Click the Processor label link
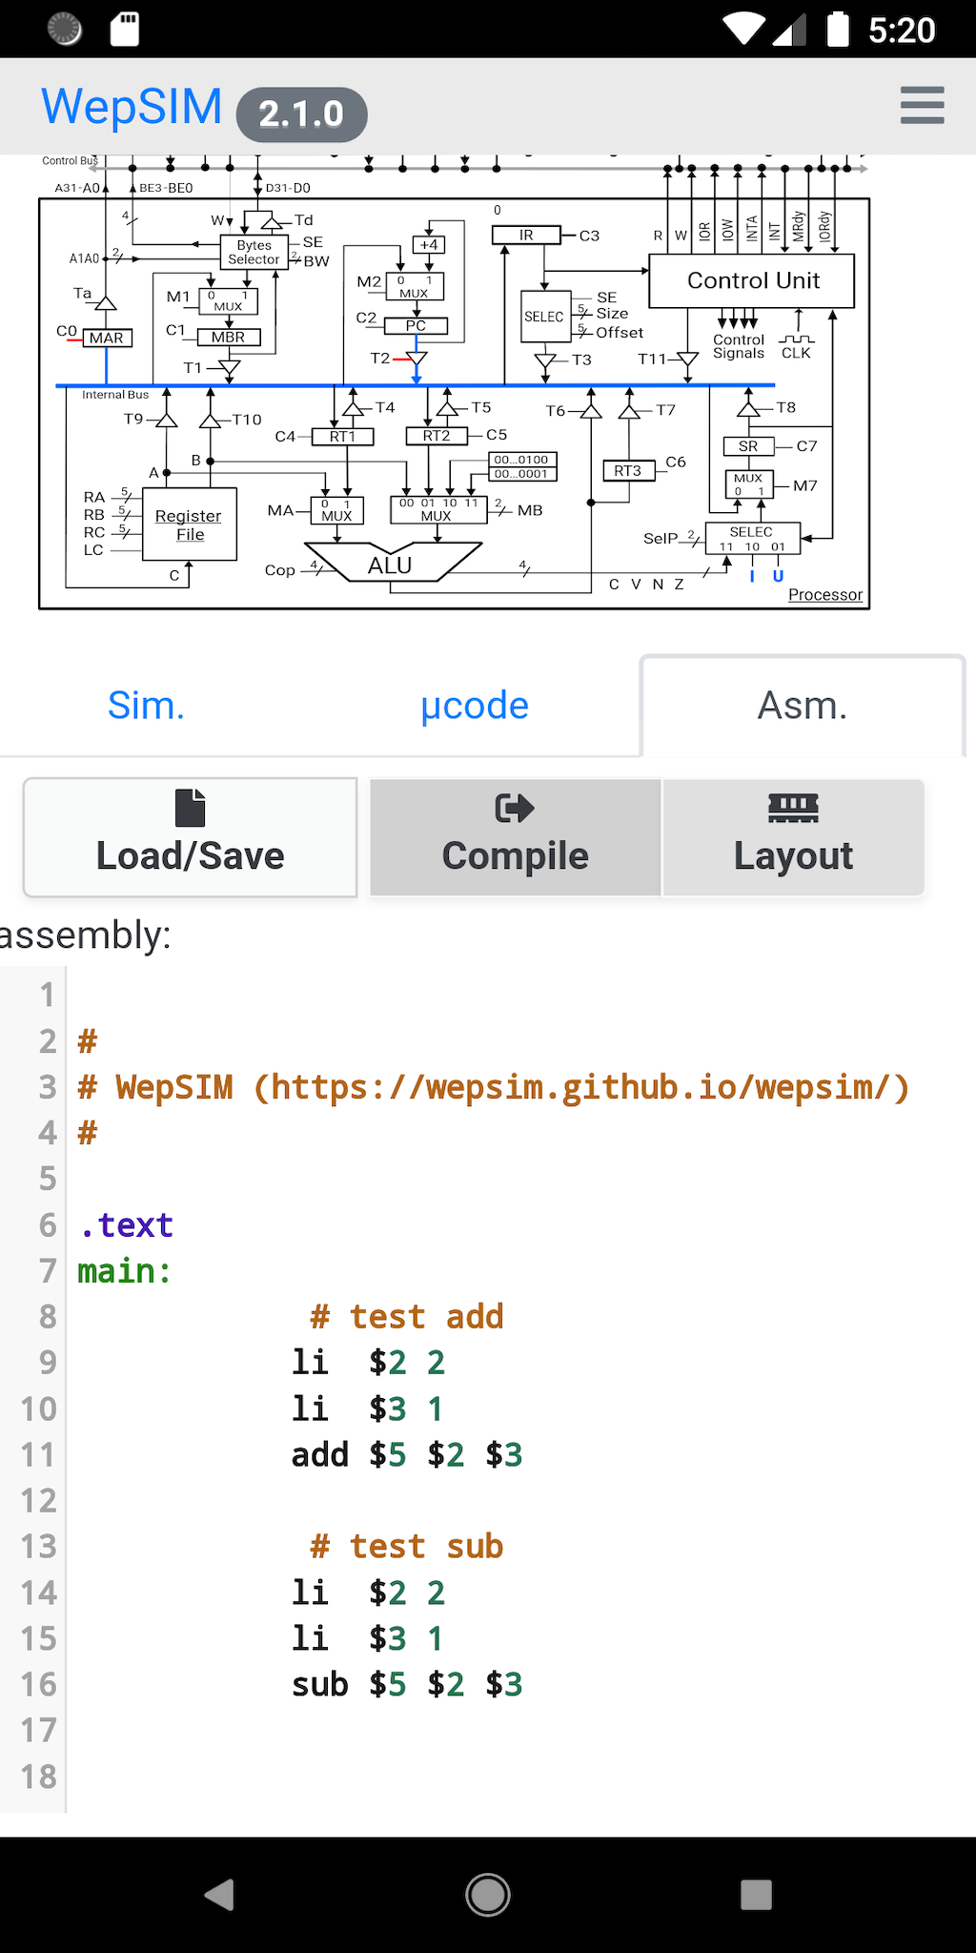The image size is (976, 1953). click(x=825, y=594)
